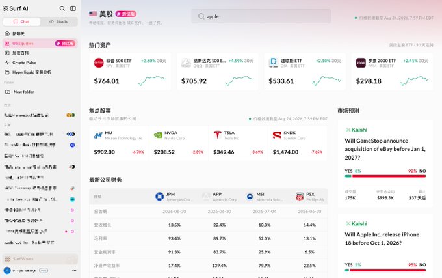Click the $764.01 price
Viewport: 442px width, 278px height.
pyautogui.click(x=107, y=81)
